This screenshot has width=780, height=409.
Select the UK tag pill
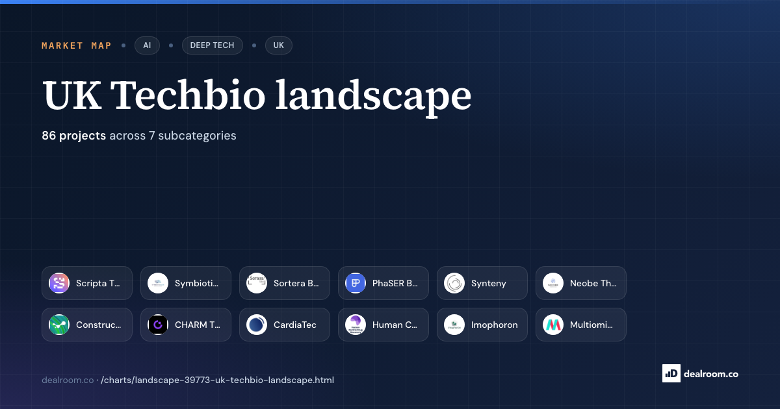279,45
